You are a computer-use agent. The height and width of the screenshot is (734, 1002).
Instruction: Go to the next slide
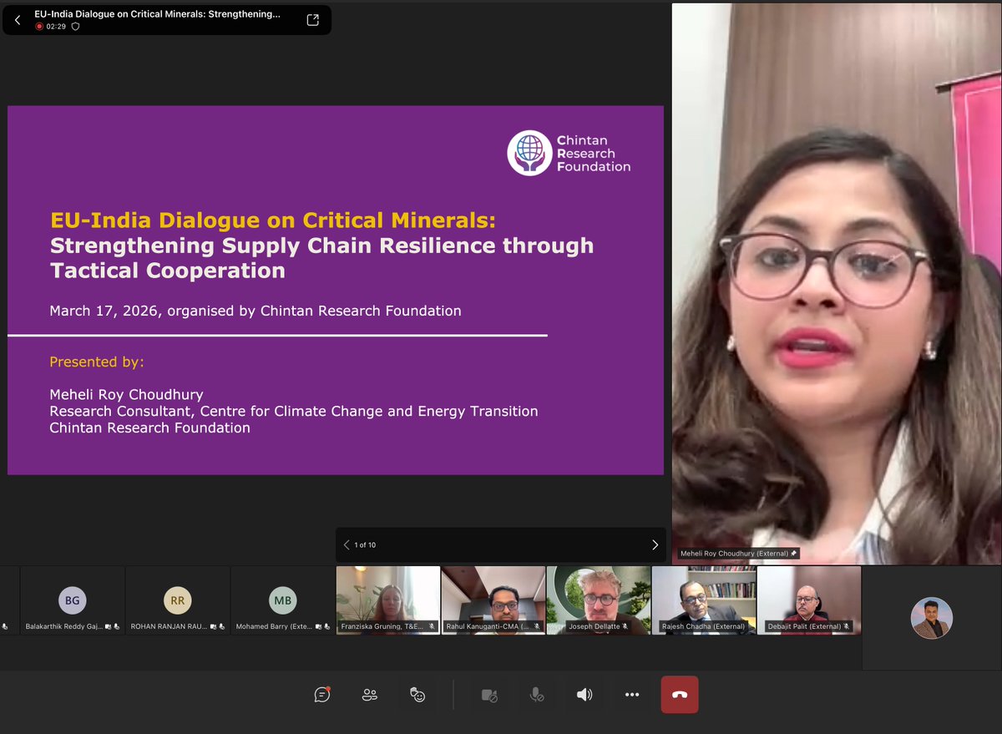coord(655,544)
